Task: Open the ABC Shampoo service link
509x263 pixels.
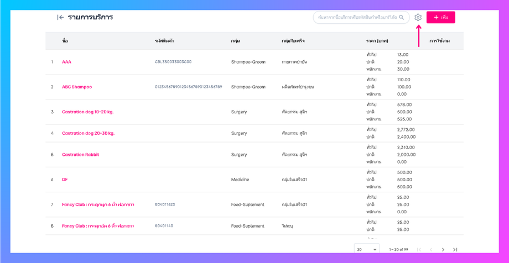Action: pyautogui.click(x=77, y=87)
